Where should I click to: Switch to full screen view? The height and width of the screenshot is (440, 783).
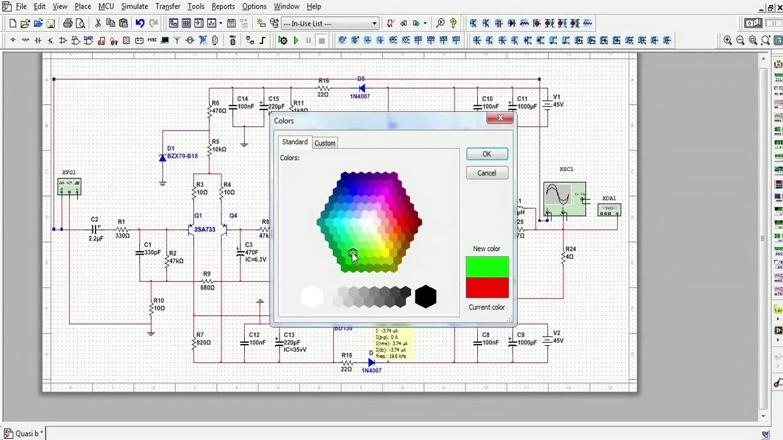777,40
